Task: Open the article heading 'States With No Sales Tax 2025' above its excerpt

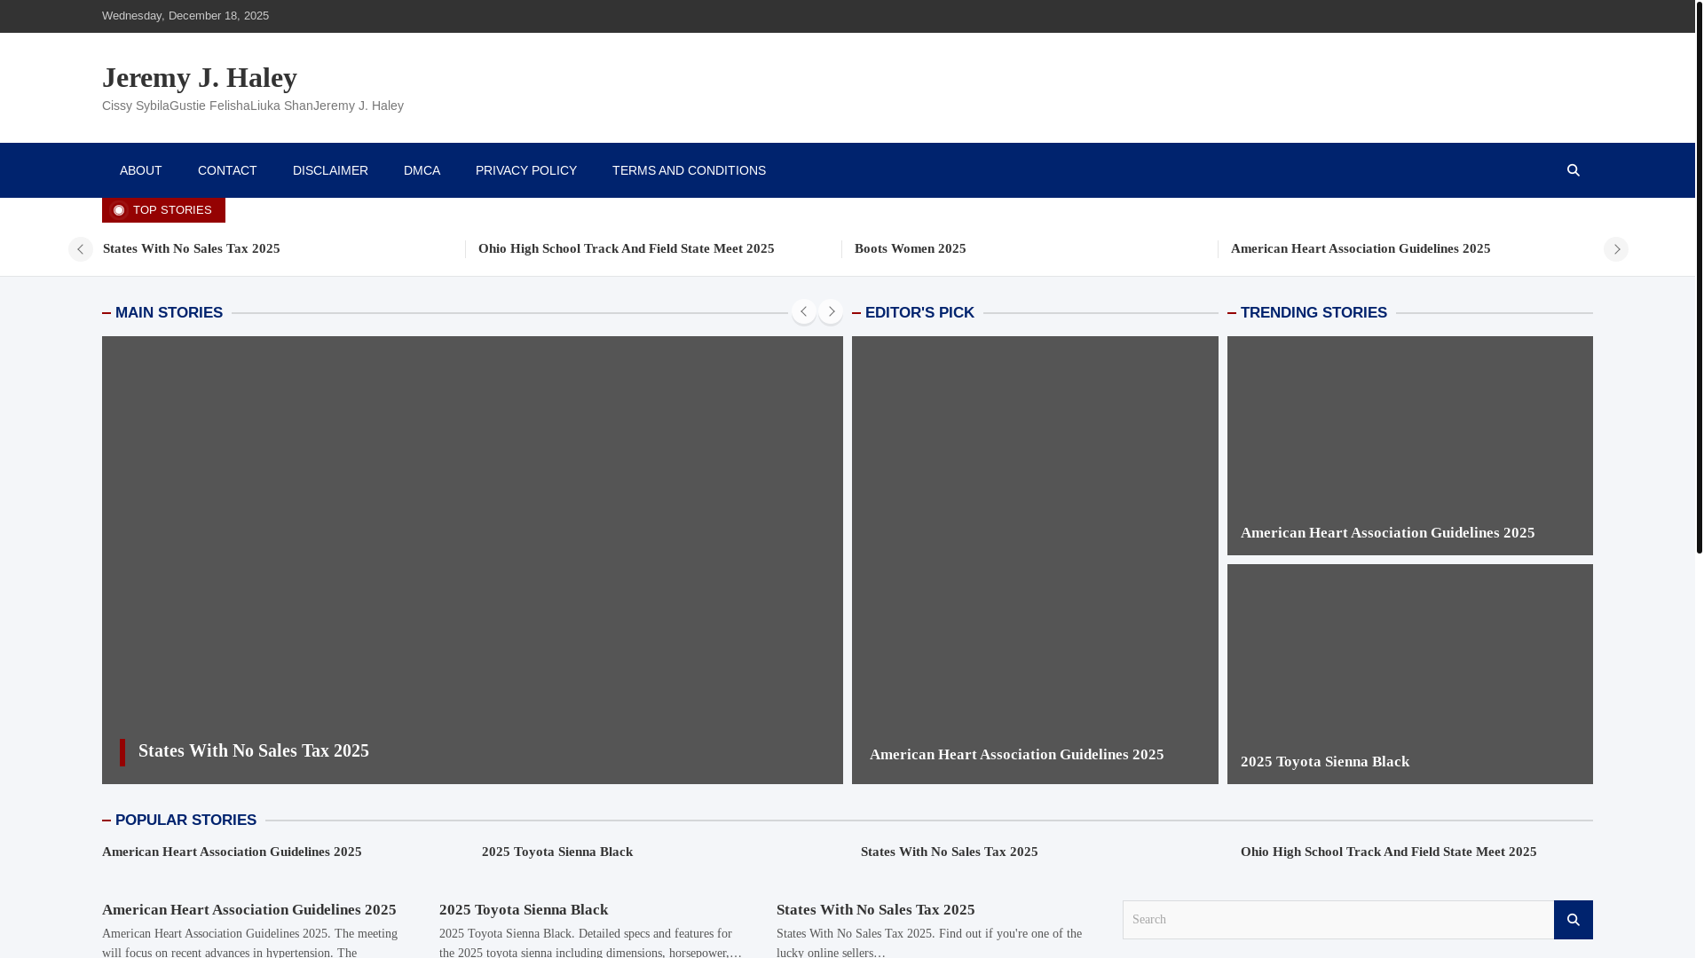Action: click(876, 909)
